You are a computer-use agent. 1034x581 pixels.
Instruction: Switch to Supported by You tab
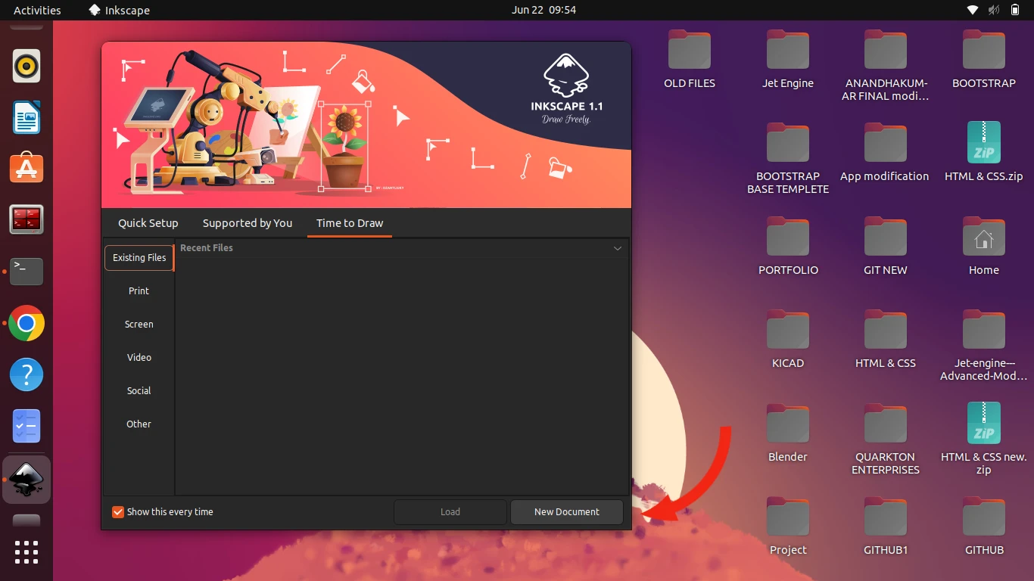click(x=248, y=223)
